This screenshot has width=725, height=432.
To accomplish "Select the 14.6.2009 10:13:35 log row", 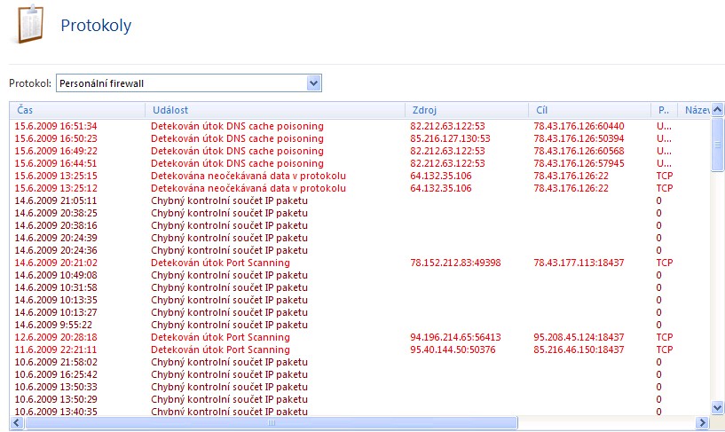I will pyautogui.click(x=359, y=301).
